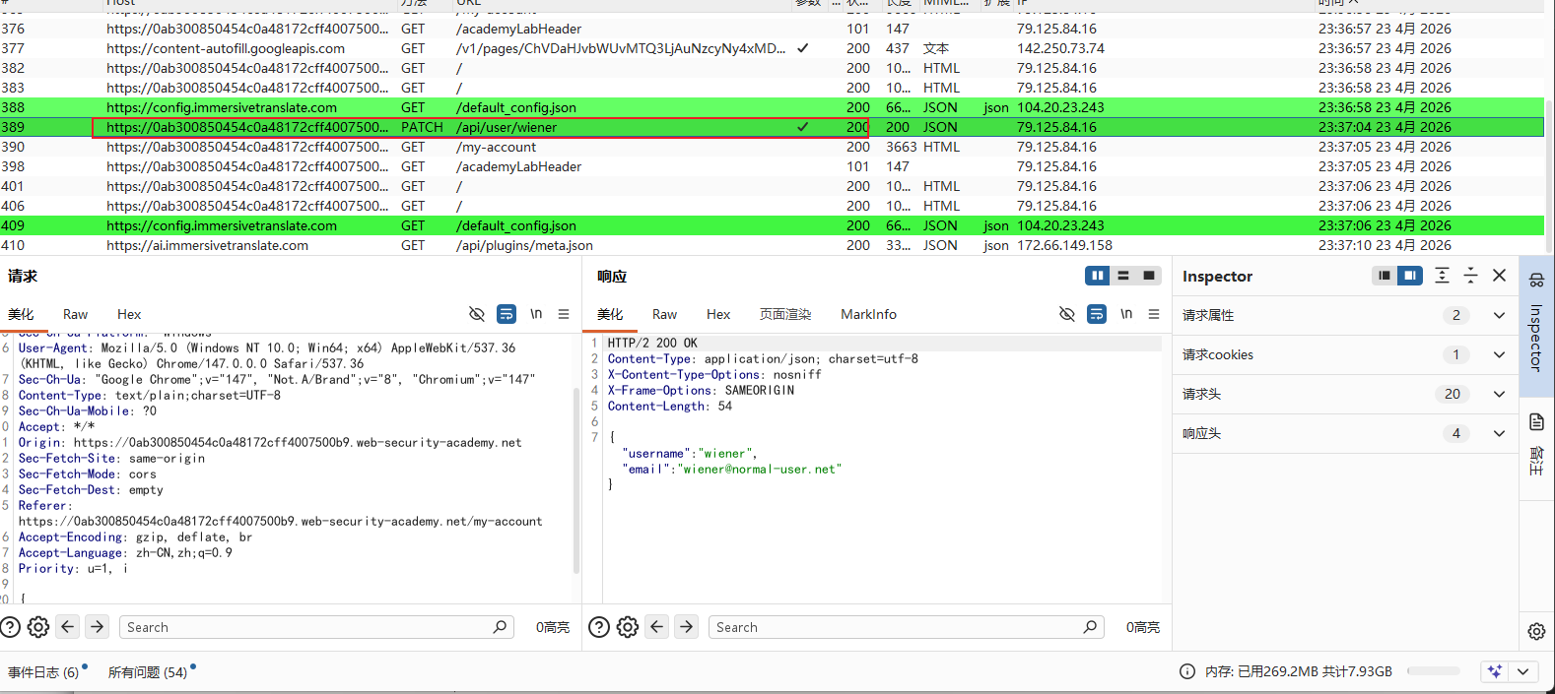Go to next match in request search
The height and width of the screenshot is (694, 1555).
tap(97, 626)
